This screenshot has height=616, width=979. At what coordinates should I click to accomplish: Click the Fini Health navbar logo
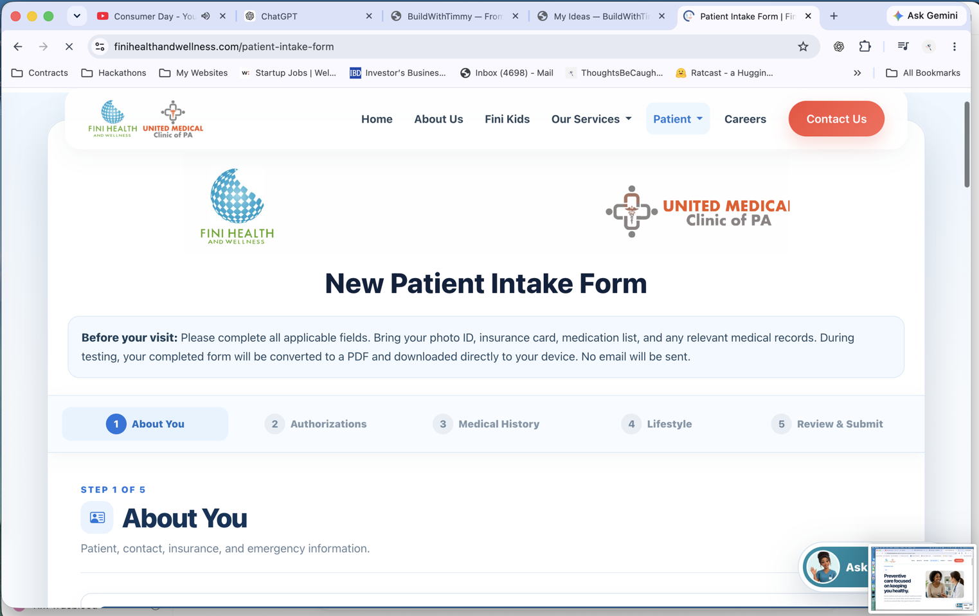click(x=112, y=118)
